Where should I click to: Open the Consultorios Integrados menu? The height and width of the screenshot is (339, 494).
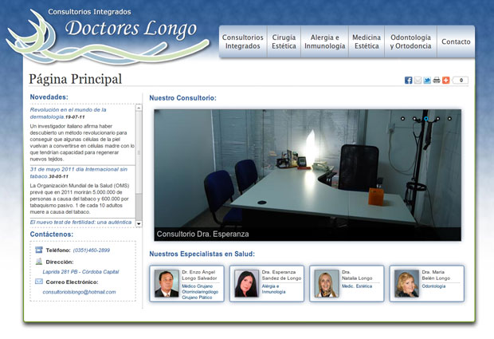click(242, 41)
